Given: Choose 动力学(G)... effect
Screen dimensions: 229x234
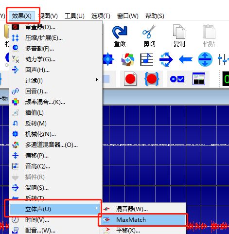Looking at the screenshot, I should tap(56, 59).
